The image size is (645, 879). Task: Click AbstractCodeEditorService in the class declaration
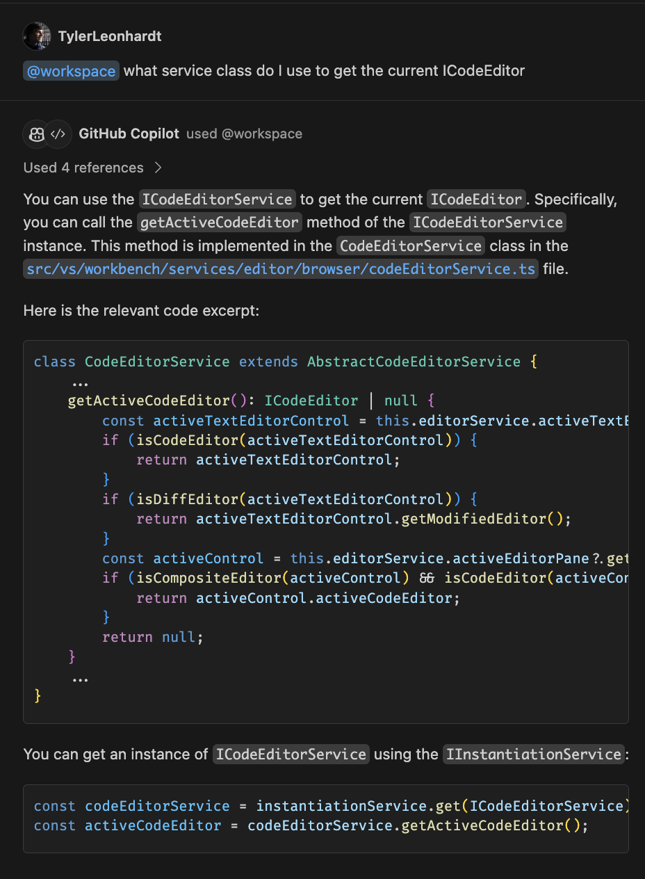tap(414, 362)
